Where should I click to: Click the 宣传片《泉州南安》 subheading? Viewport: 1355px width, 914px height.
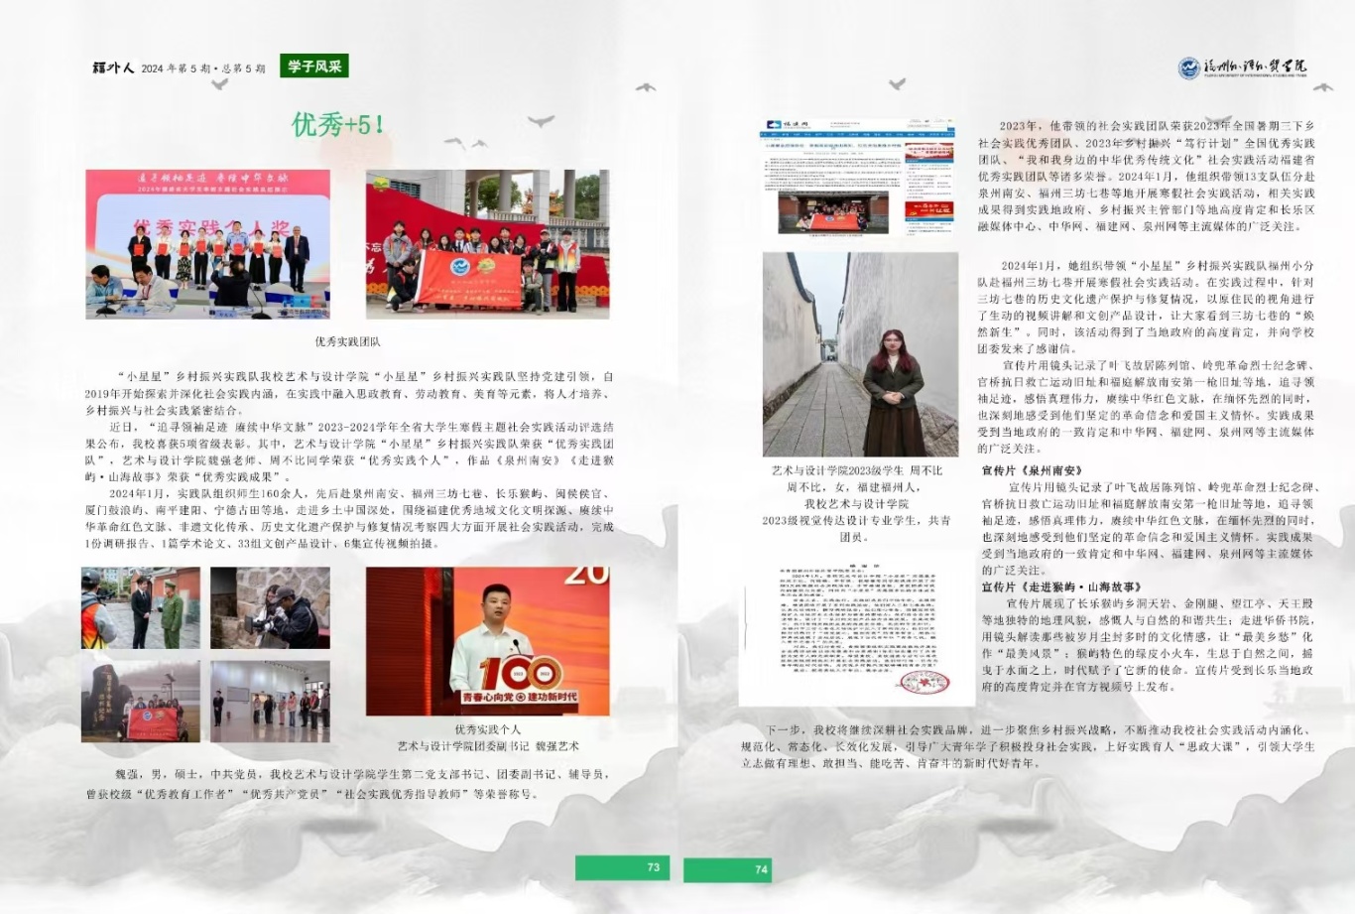pyautogui.click(x=1032, y=470)
